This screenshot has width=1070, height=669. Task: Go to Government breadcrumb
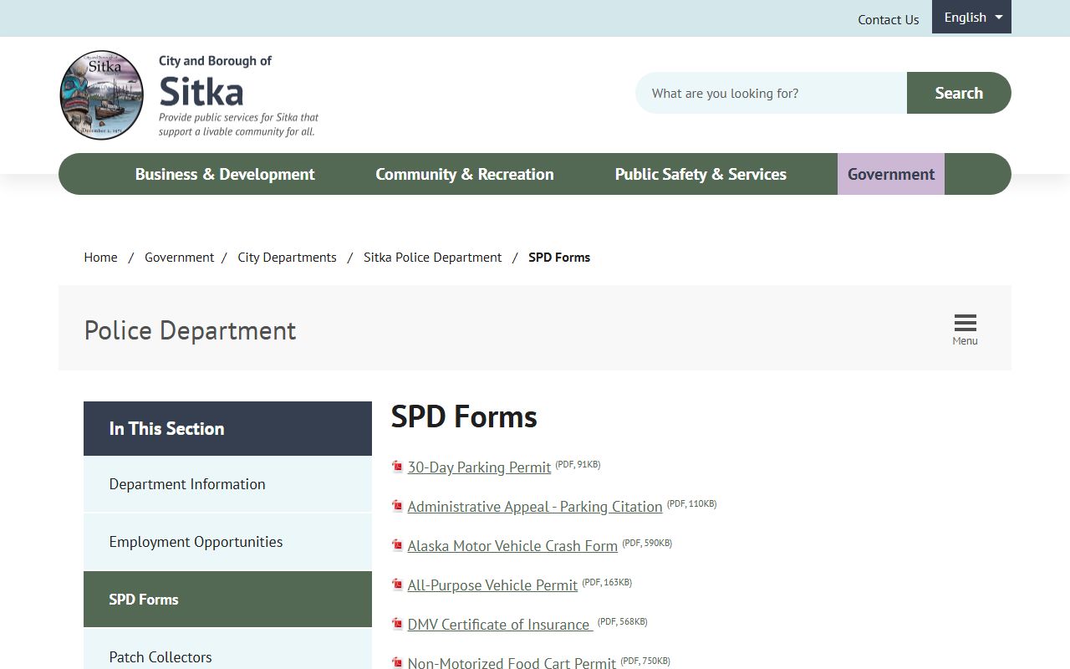pyautogui.click(x=179, y=258)
